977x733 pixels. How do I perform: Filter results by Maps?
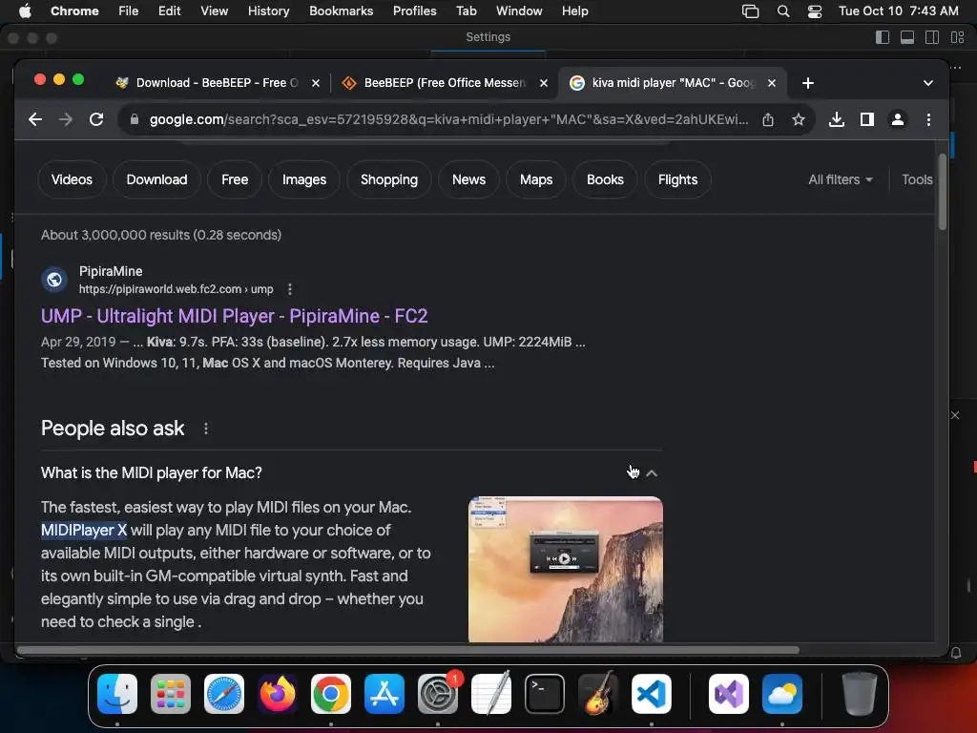tap(536, 179)
